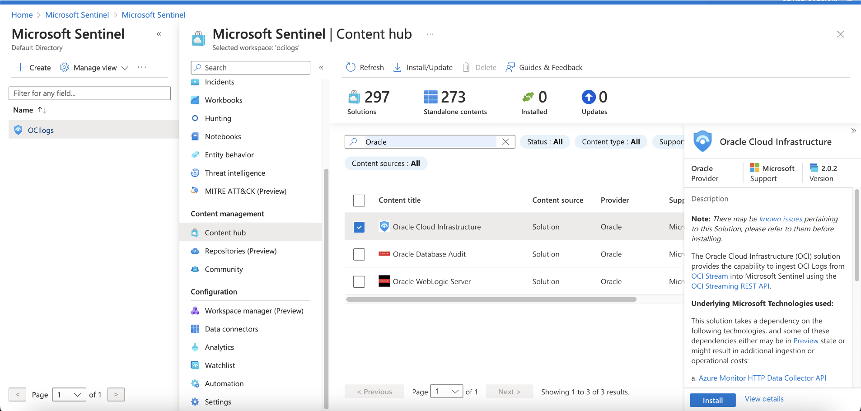Click the Refresh icon in the toolbar

pos(351,67)
